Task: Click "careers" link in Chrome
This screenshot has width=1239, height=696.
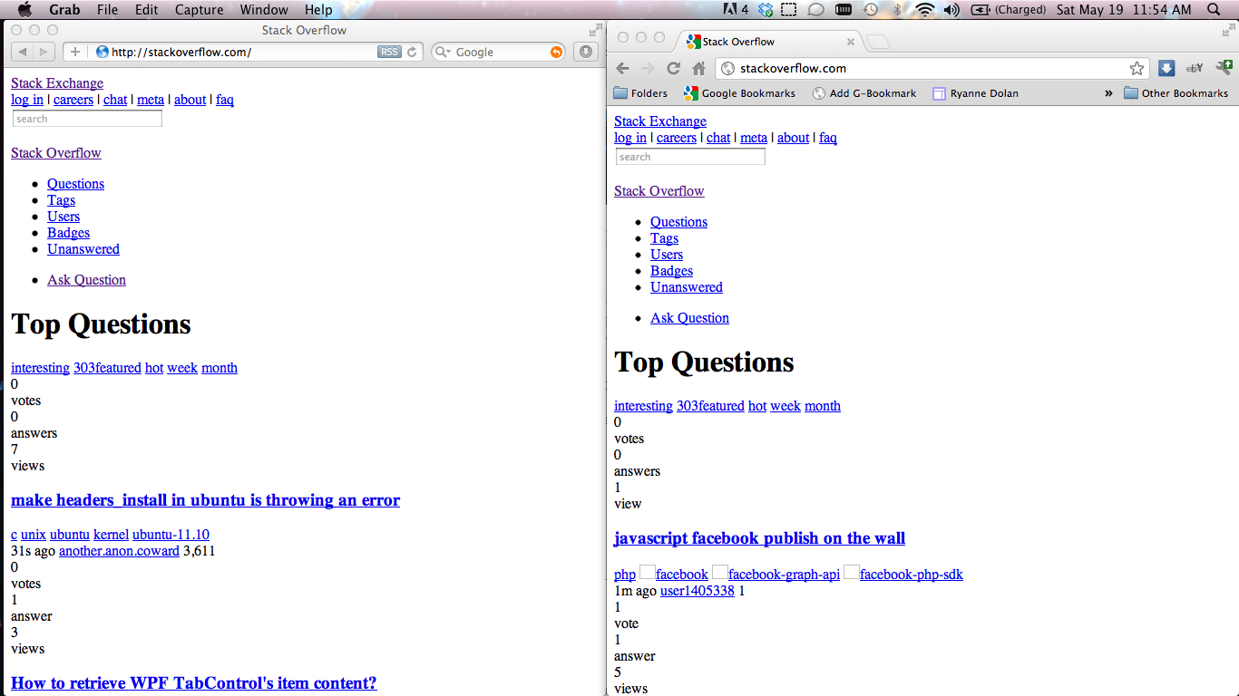Action: (x=677, y=138)
